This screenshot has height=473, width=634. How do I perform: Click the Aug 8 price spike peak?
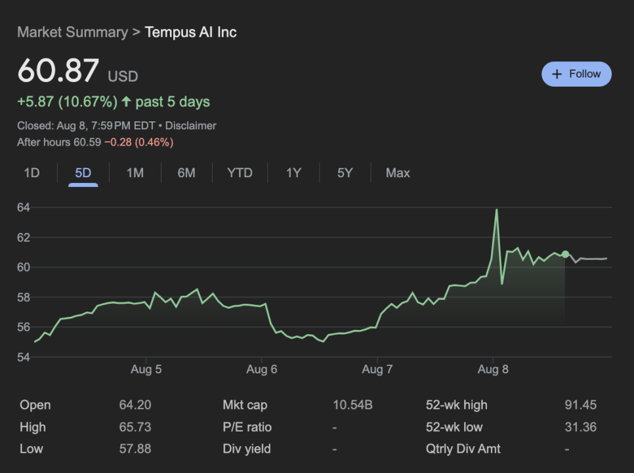click(497, 210)
